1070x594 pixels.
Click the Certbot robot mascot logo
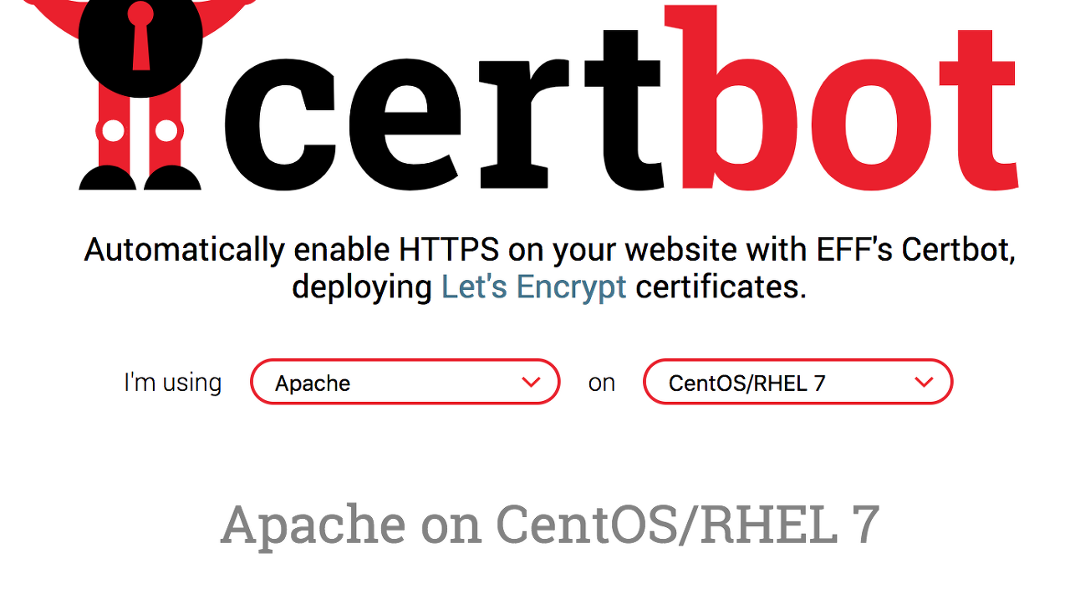click(x=140, y=94)
